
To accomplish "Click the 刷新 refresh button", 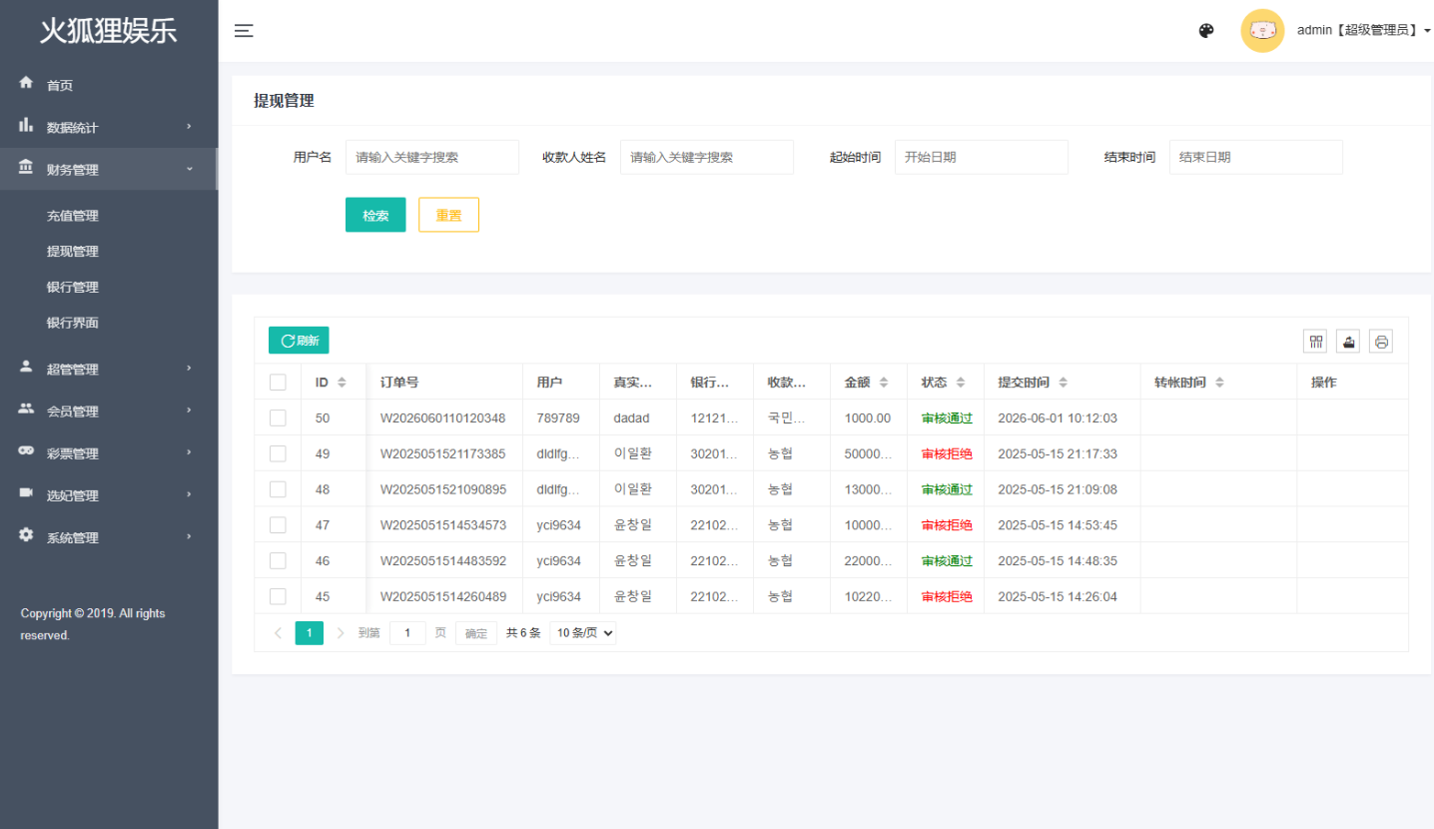I will click(299, 341).
